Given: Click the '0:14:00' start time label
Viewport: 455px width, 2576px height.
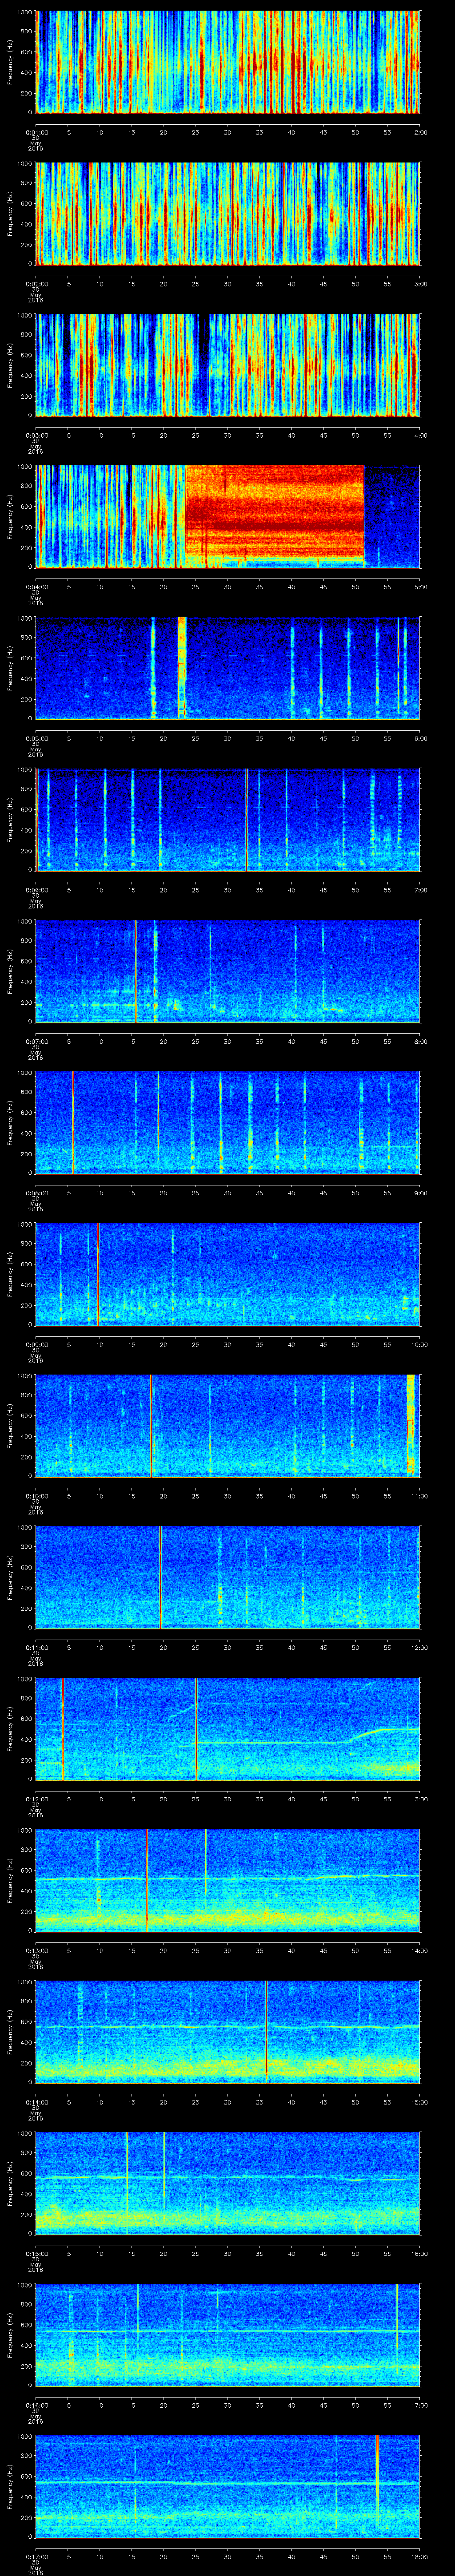Looking at the screenshot, I should click(x=36, y=2102).
